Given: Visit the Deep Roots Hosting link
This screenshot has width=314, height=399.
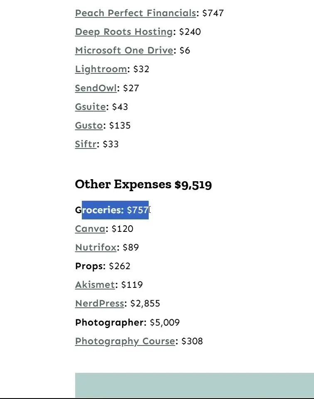Looking at the screenshot, I should [x=124, y=32].
